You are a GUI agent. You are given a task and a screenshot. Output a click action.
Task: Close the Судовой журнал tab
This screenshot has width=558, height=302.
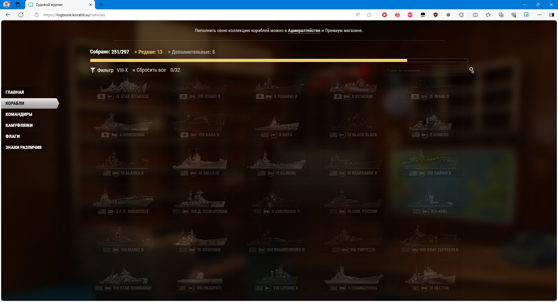click(90, 5)
